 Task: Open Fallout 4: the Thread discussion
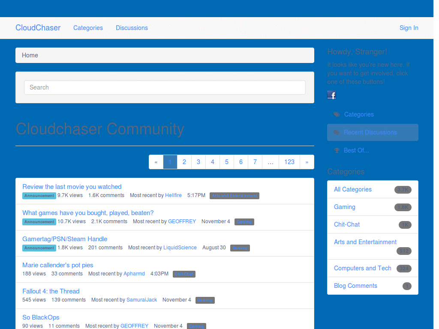[x=51, y=291]
